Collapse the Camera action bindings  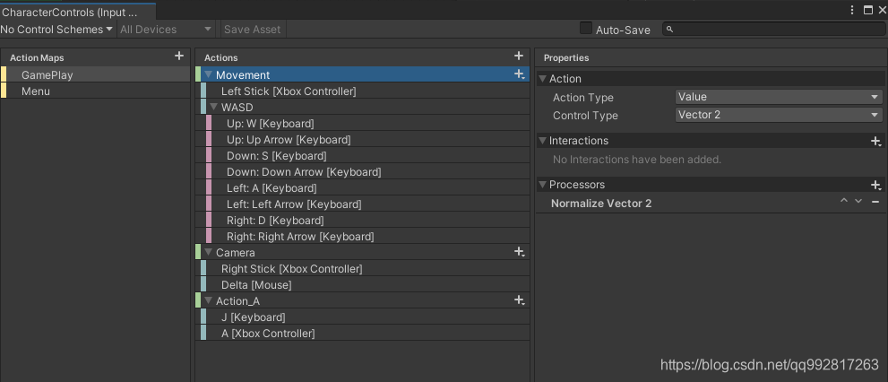coord(208,253)
